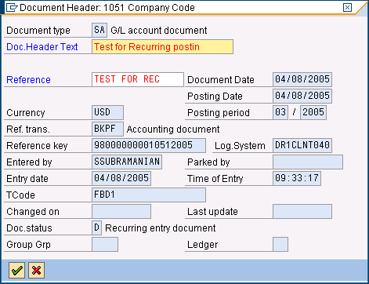Click the Doc.status label

coord(29,228)
